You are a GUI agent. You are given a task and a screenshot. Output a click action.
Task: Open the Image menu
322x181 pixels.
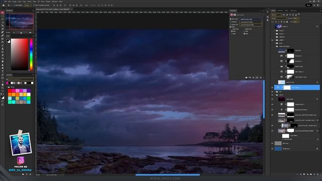pos(14,2)
